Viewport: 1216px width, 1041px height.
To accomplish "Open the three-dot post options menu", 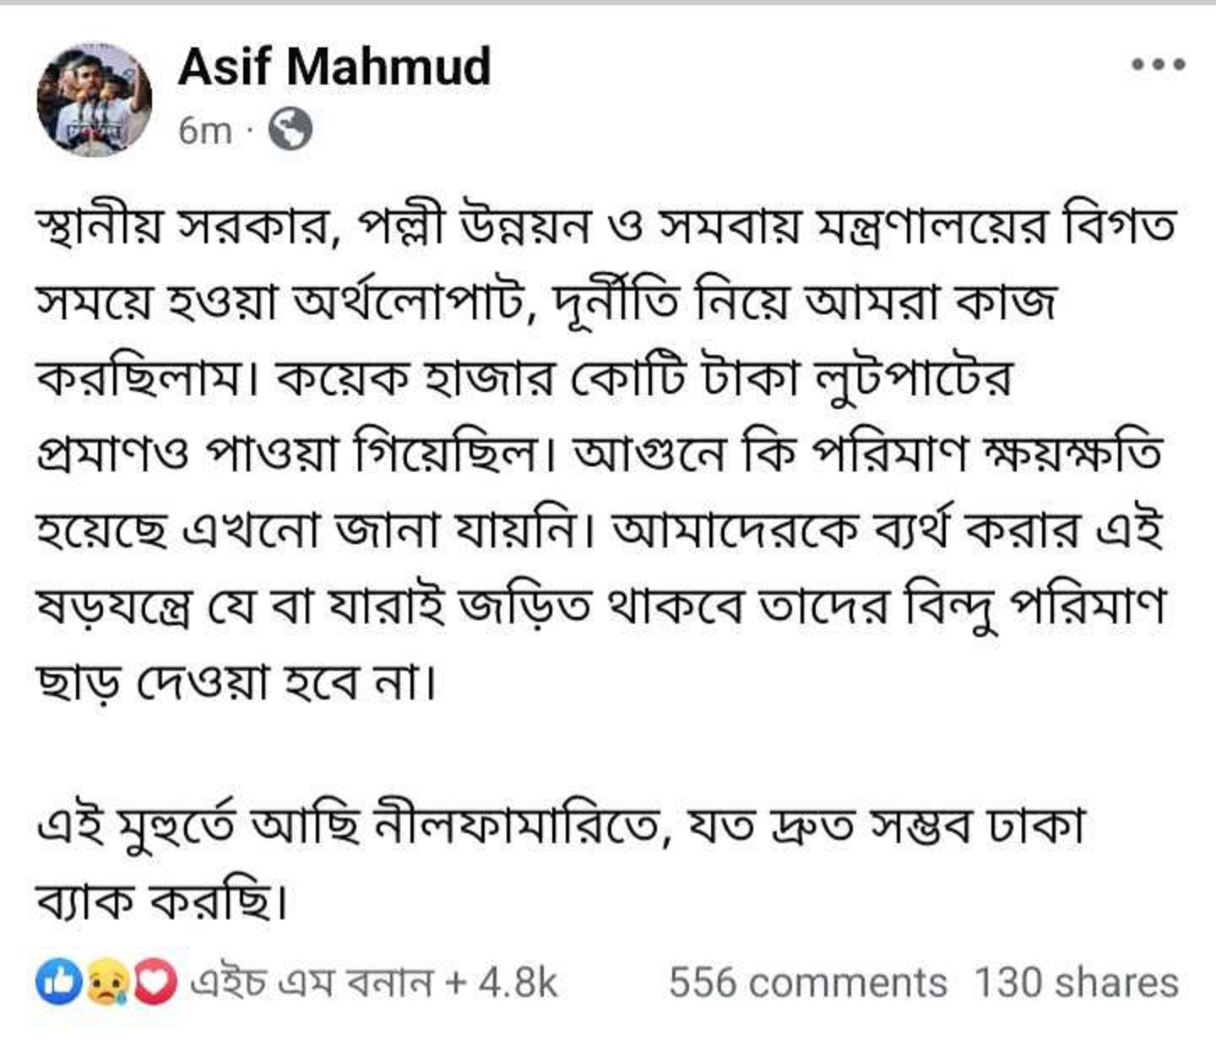I will [1159, 64].
